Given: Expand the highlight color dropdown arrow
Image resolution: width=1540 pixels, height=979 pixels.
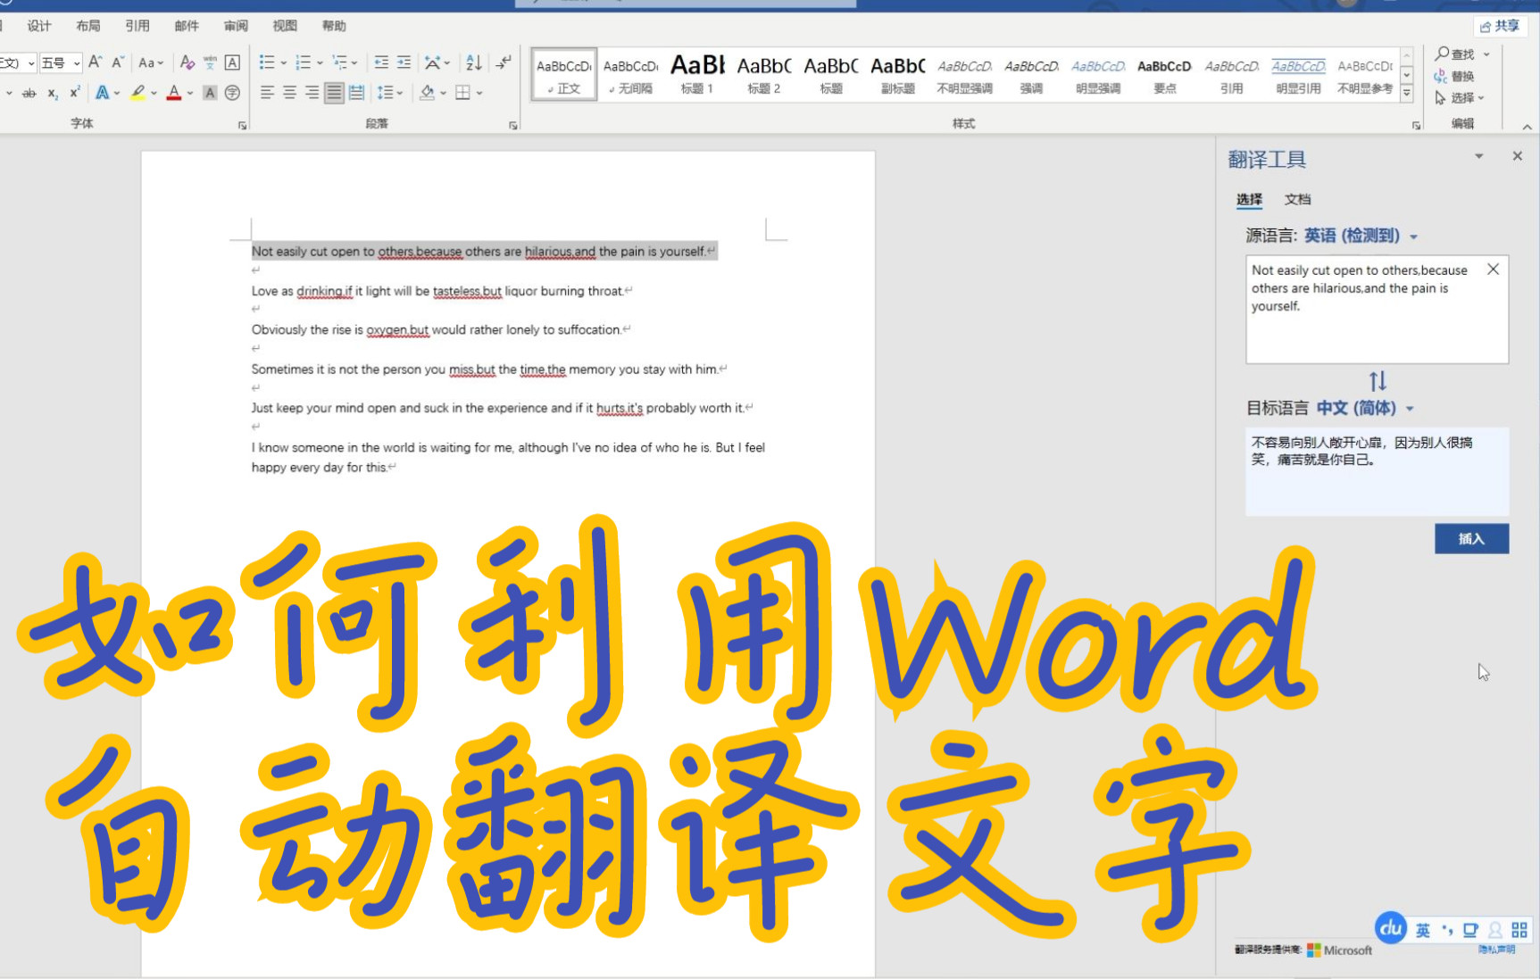Looking at the screenshot, I should point(154,93).
